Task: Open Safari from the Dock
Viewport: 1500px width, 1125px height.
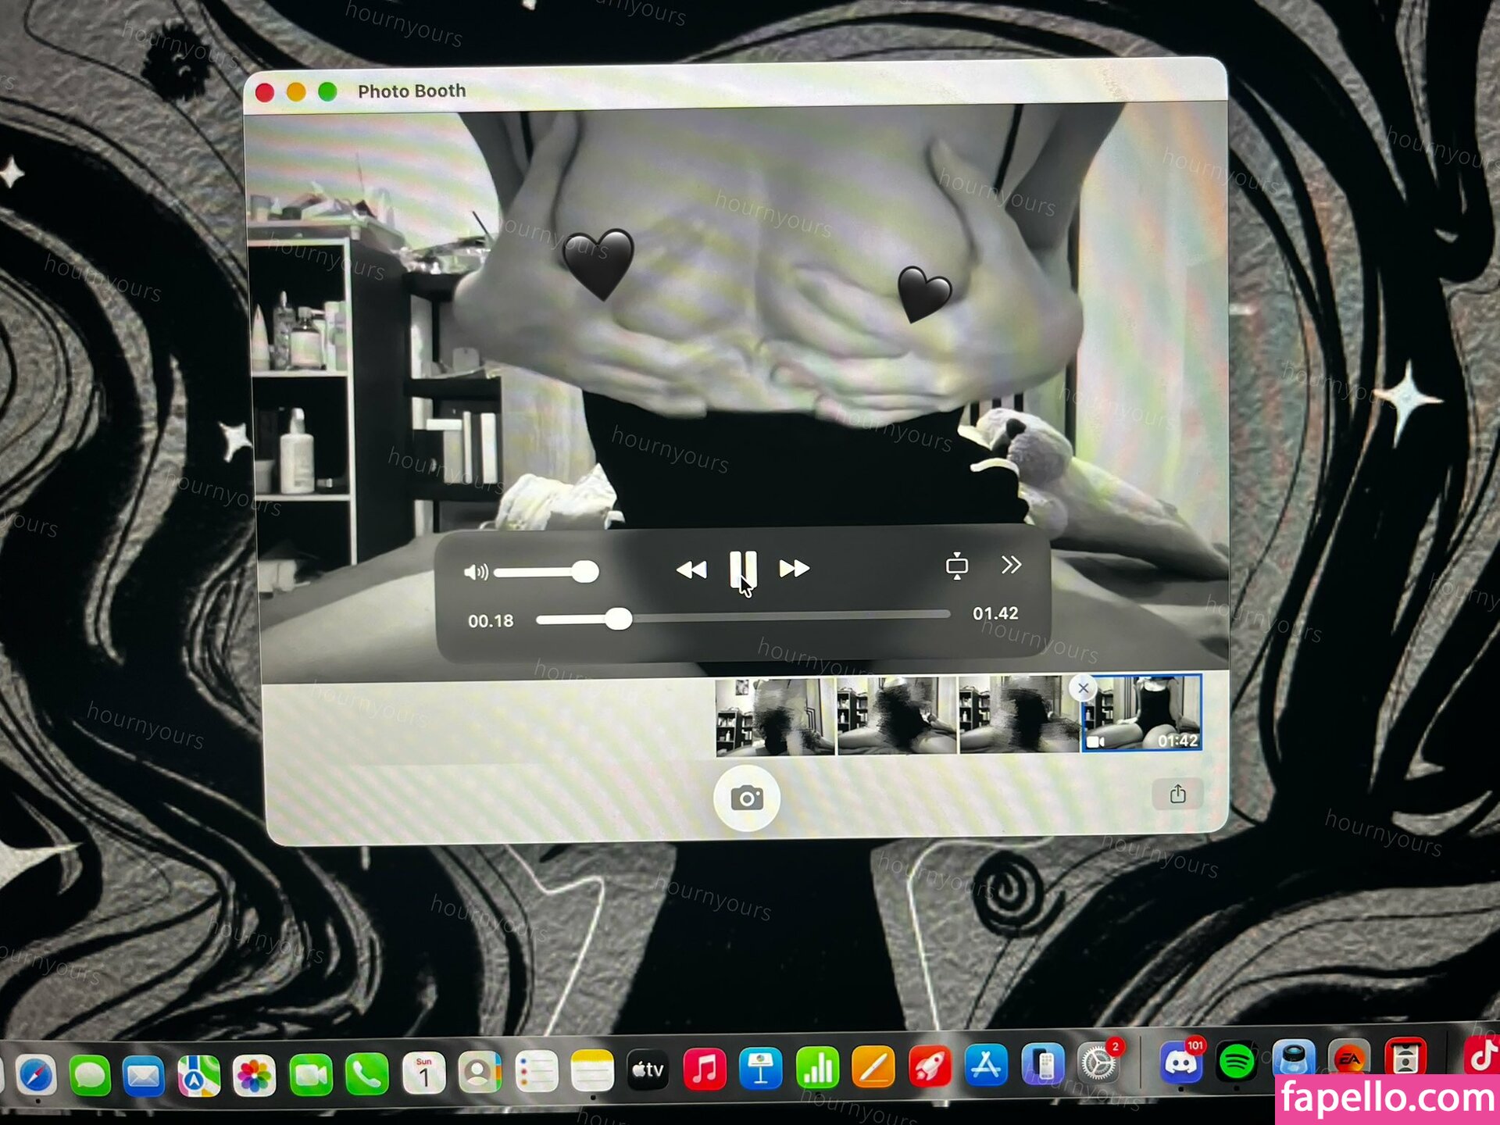Action: pyautogui.click(x=37, y=1076)
